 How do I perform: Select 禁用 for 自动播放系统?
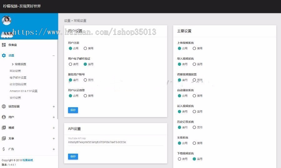[194, 96]
